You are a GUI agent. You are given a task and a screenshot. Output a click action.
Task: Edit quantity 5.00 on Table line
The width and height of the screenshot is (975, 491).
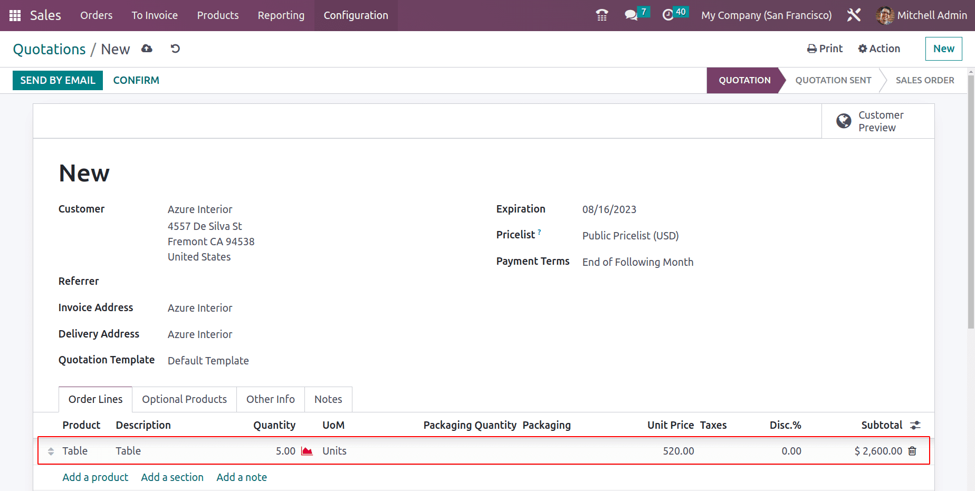coord(285,451)
